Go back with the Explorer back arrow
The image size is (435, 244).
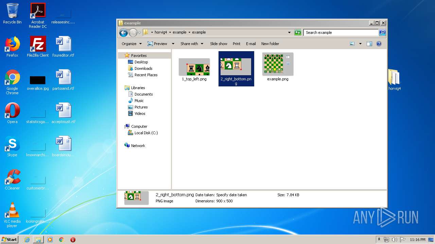pos(123,33)
